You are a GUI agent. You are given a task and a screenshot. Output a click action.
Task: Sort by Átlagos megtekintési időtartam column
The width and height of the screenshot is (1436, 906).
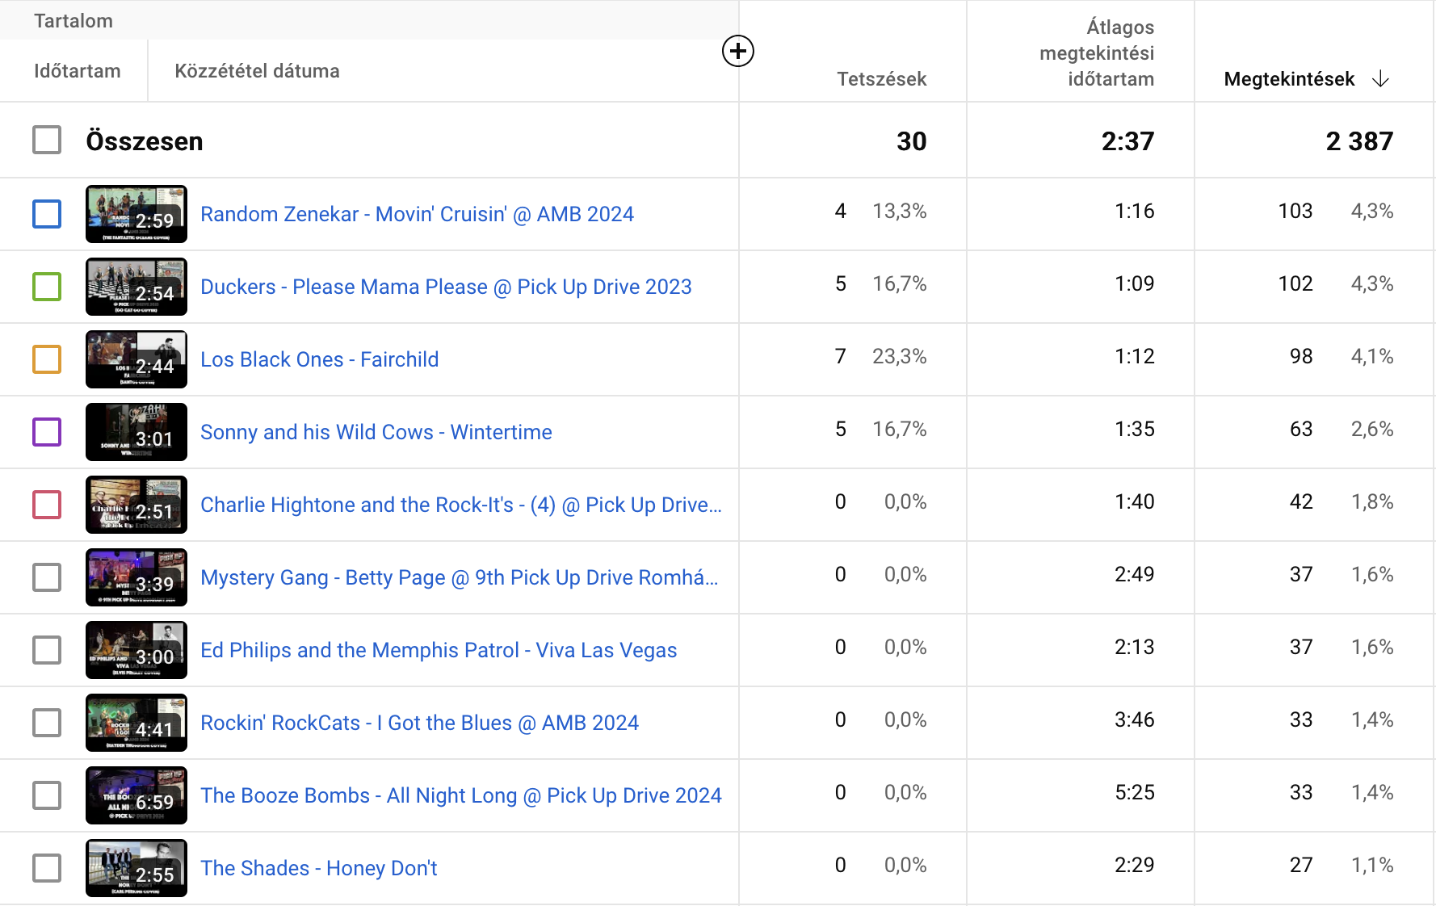tap(1097, 53)
